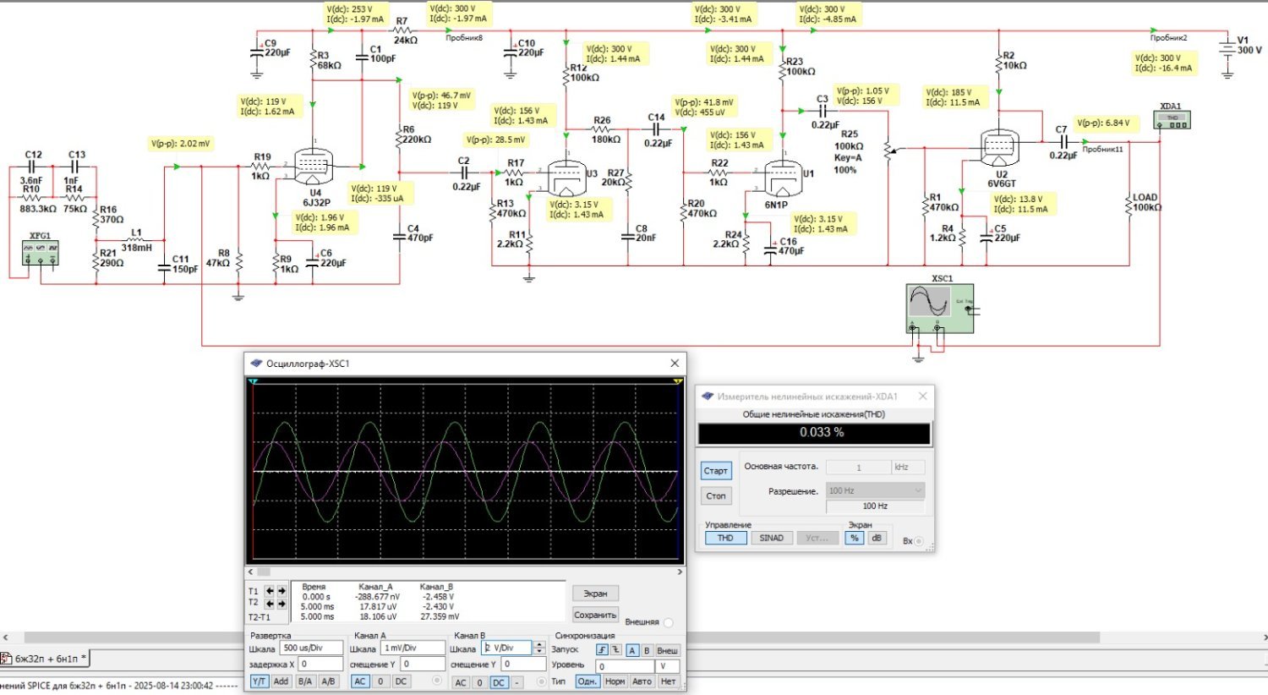Select the R25 100kΩ potentiometer
Screen dimensions: 1268x695
(x=888, y=150)
